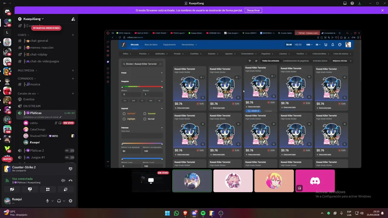This screenshot has height=218, width=388.
Task: Add a channel to the MULTIMEDIA category
Action: [x=73, y=71]
